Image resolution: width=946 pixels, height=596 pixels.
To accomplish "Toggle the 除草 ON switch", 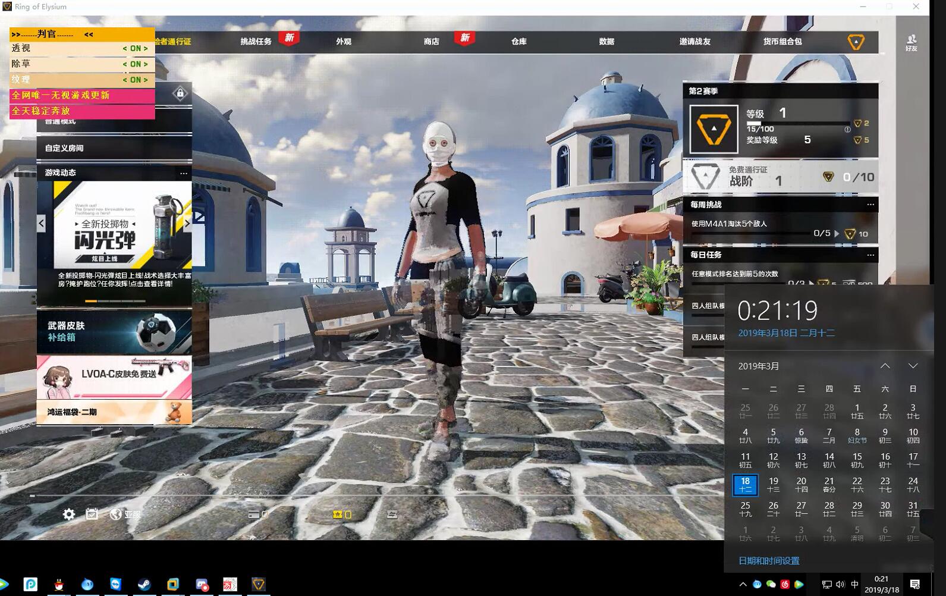I will pyautogui.click(x=135, y=64).
